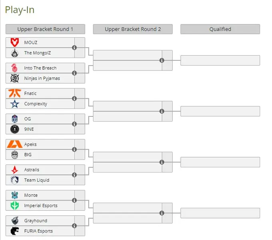Click the Fnatic team logo
This screenshot has height=240, width=272.
[x=15, y=93]
